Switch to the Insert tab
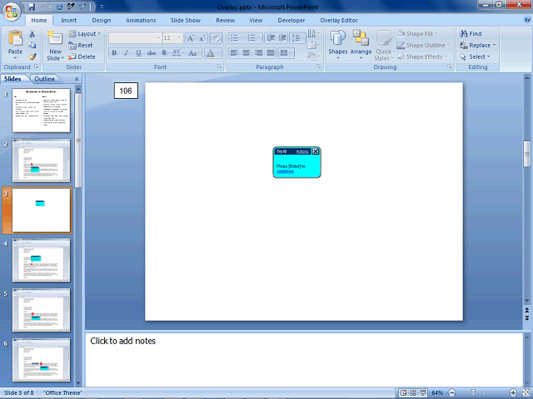This screenshot has height=399, width=533. 68,20
